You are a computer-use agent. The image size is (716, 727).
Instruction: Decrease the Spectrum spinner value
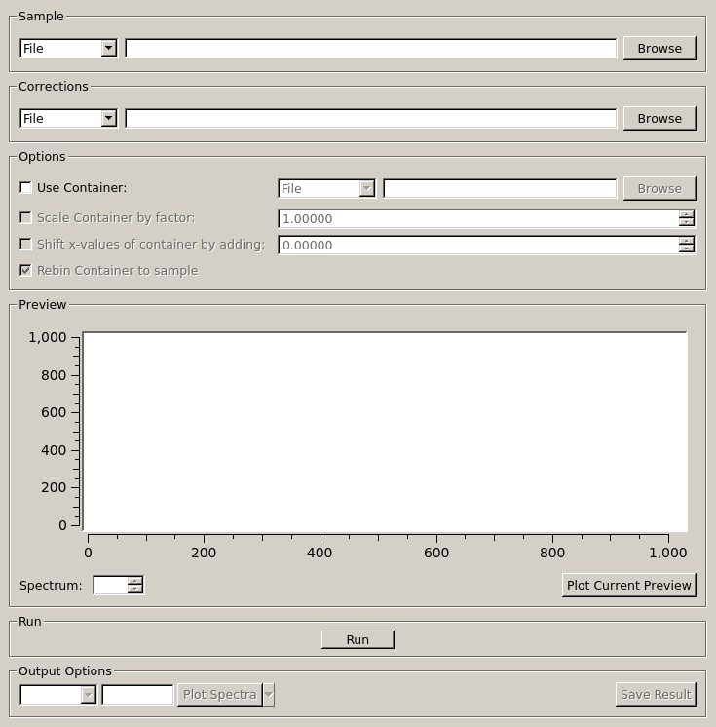pos(135,589)
